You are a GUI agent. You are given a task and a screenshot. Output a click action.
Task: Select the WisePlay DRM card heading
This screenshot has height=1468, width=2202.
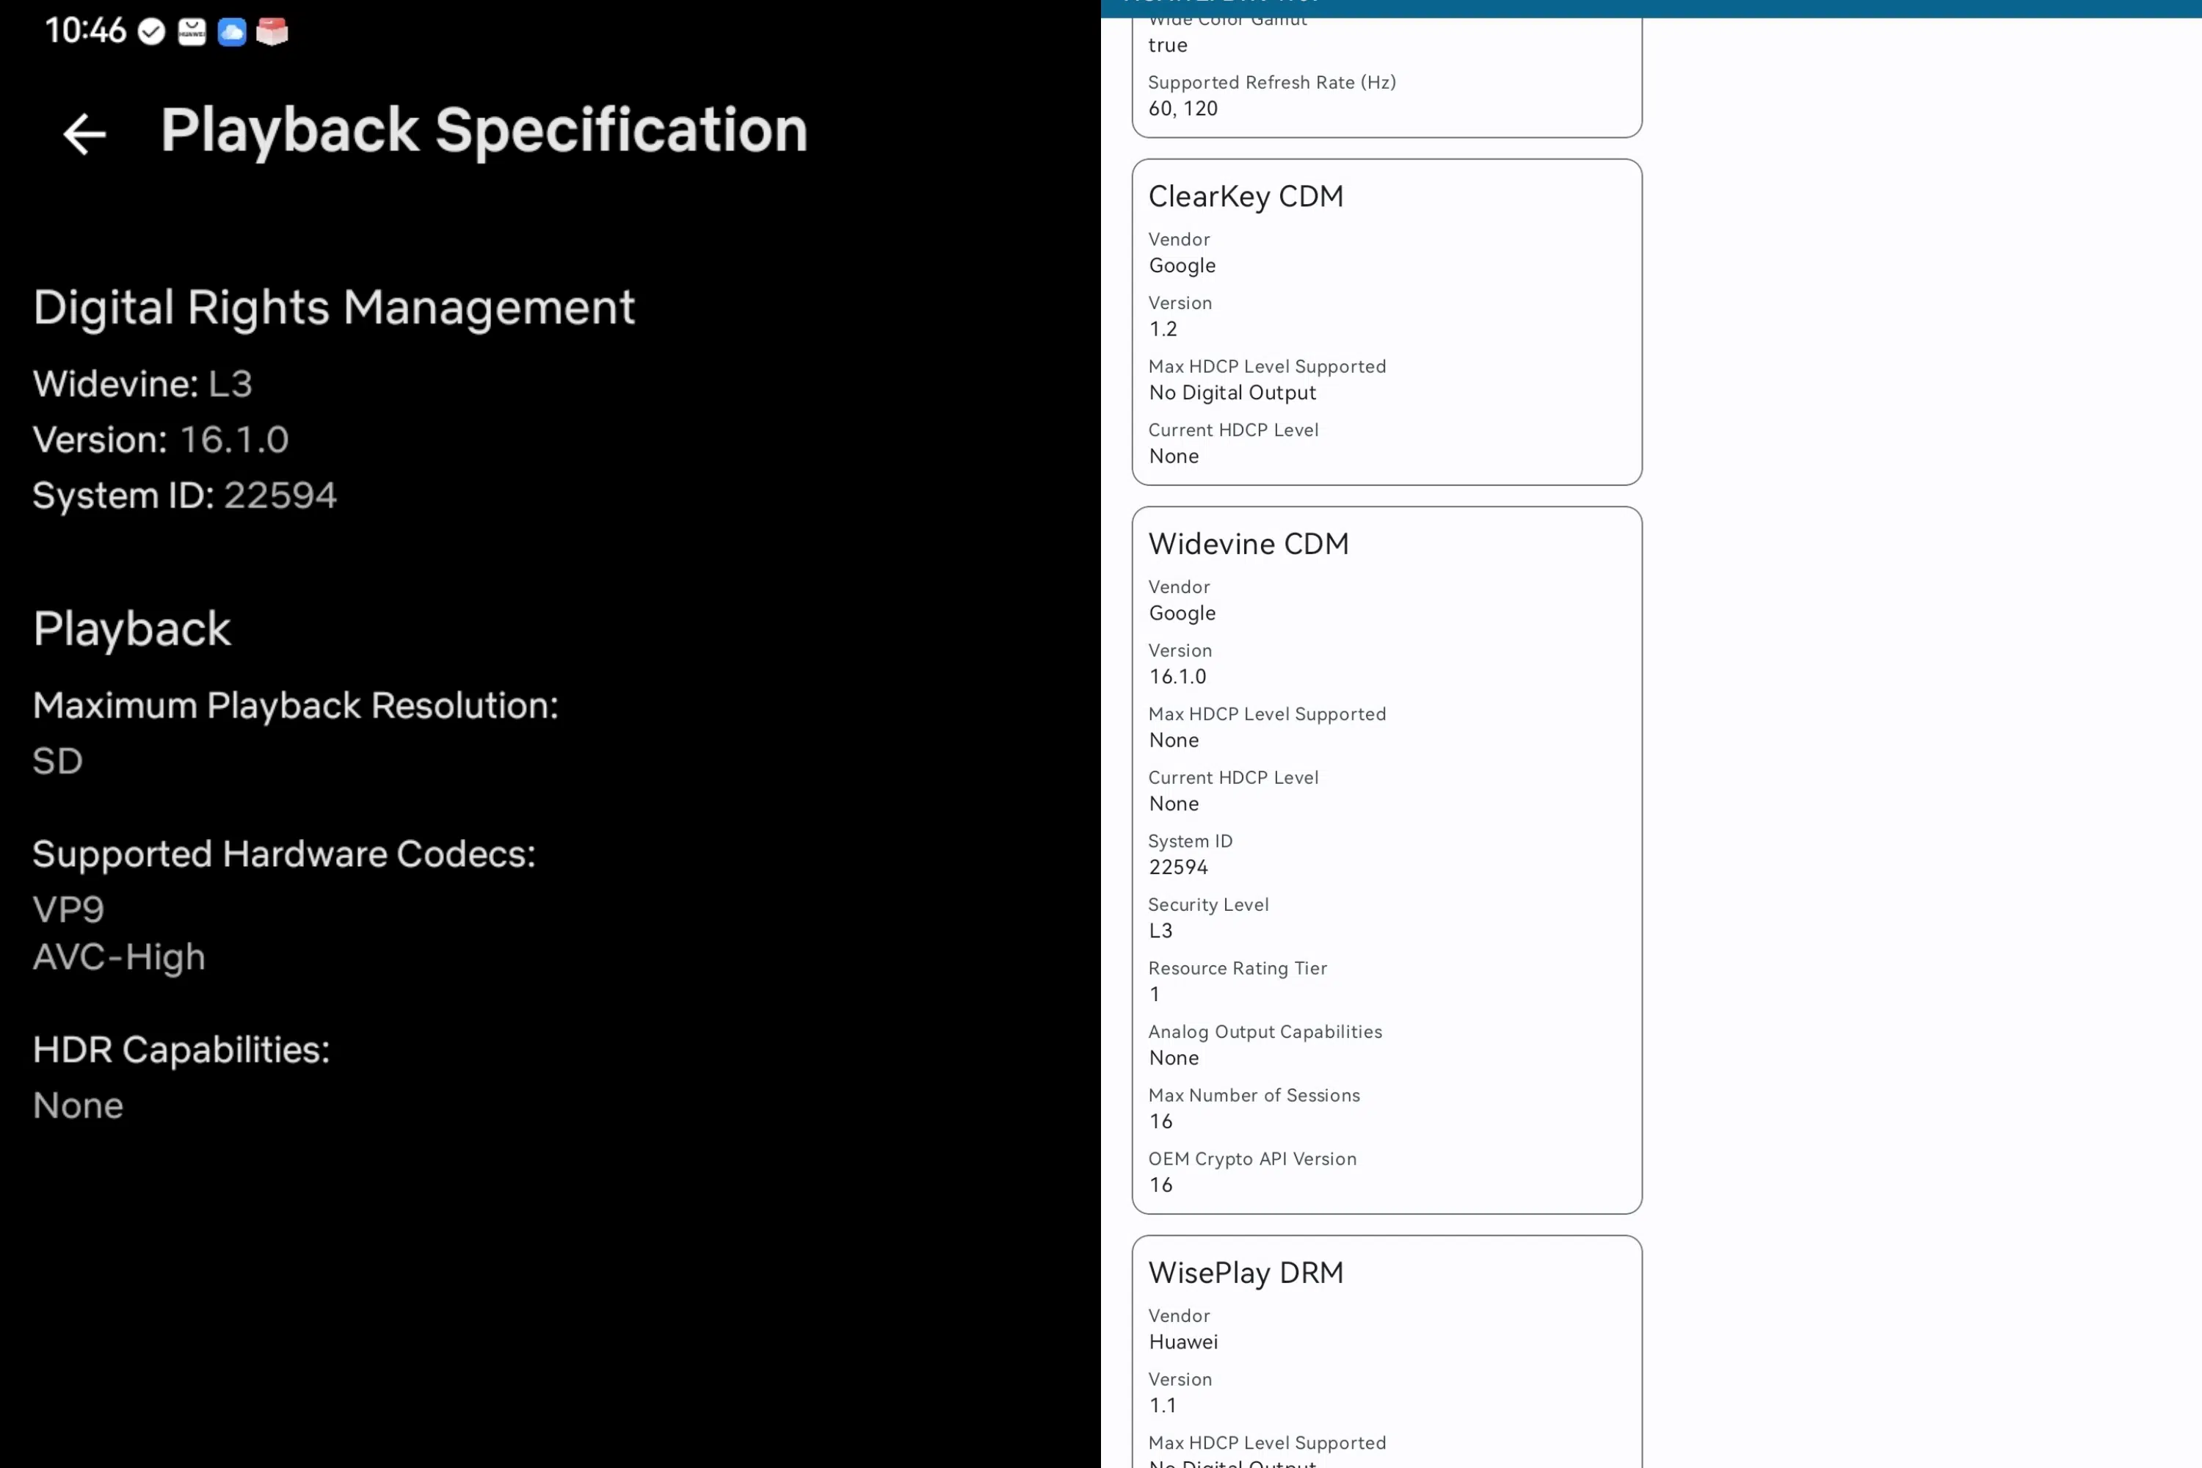coord(1245,1272)
